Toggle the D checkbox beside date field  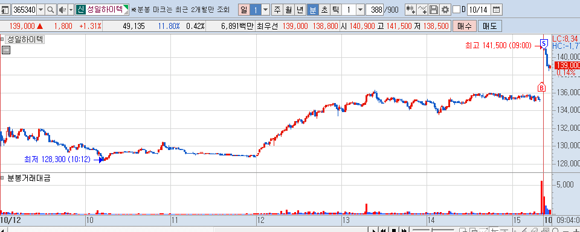457,10
